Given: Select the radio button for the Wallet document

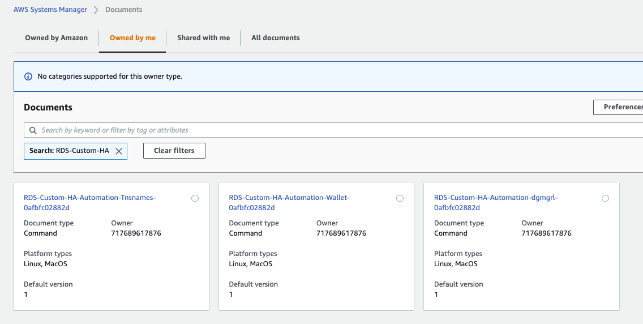Looking at the screenshot, I should [400, 198].
